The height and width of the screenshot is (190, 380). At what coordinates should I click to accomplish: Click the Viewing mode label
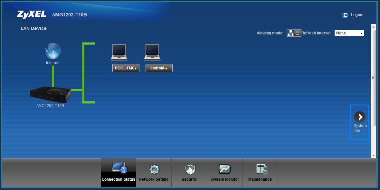(x=270, y=33)
